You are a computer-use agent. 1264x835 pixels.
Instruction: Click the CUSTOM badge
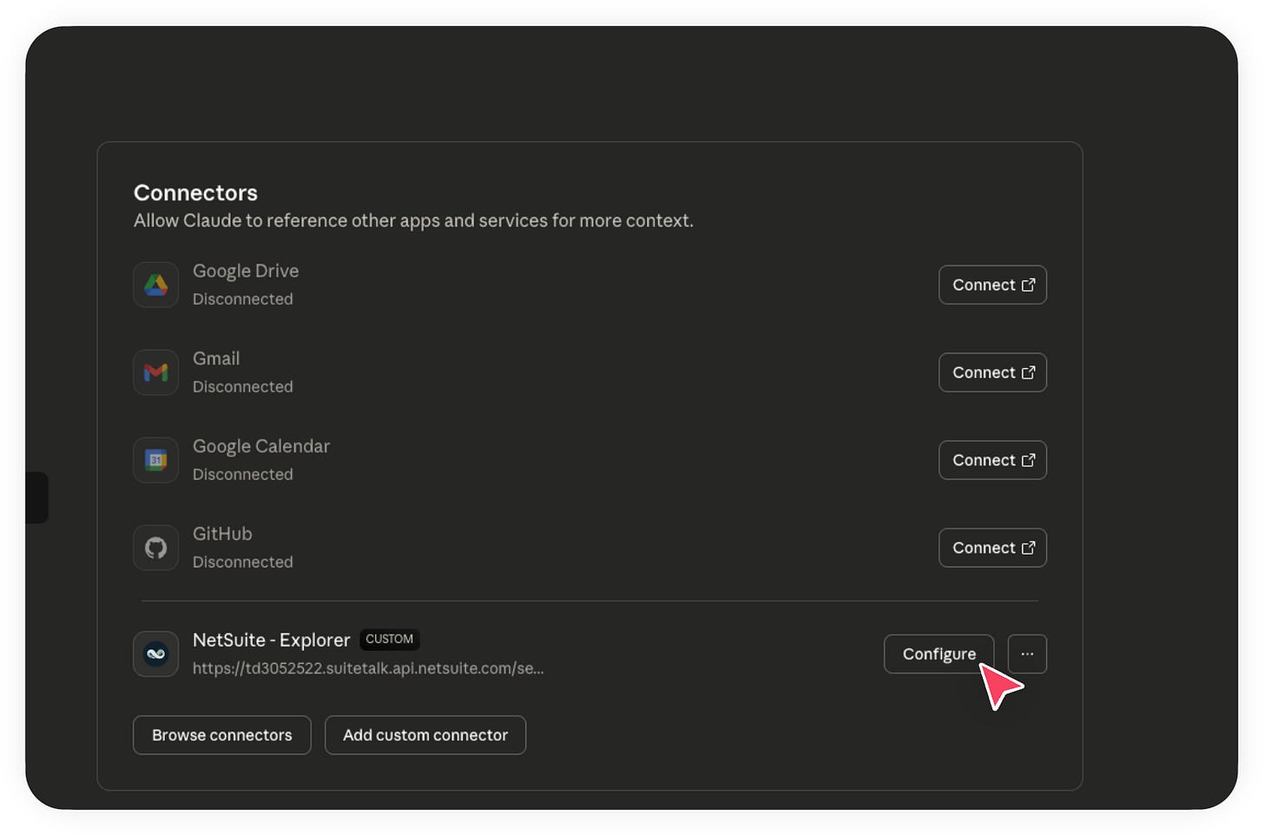(389, 639)
